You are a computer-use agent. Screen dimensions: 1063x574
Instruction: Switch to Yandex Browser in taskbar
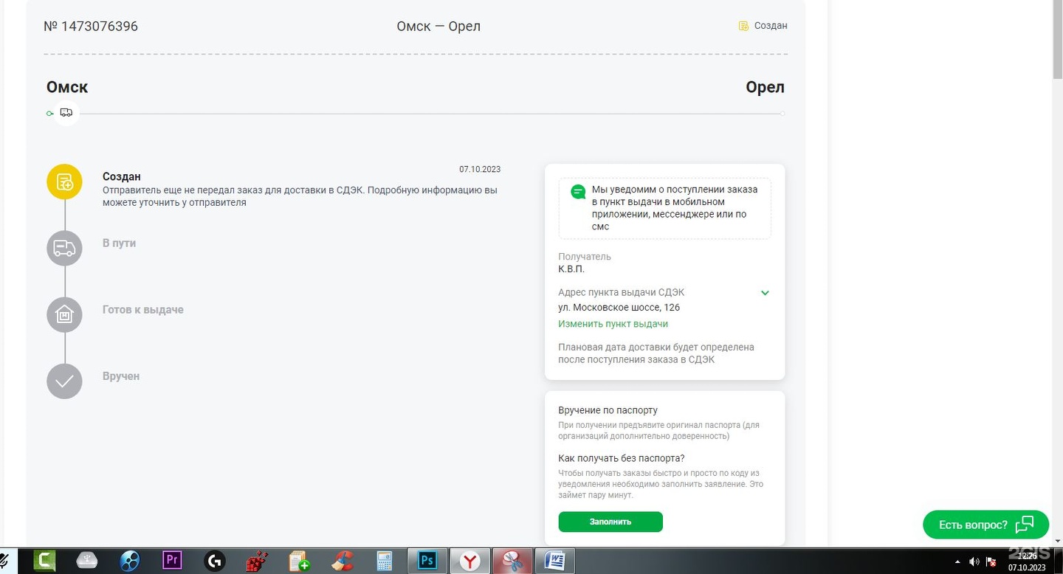click(x=470, y=561)
